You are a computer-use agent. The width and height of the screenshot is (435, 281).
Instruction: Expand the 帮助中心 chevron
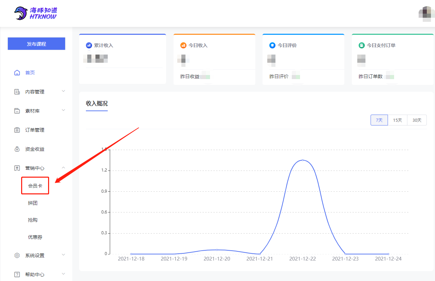(63, 274)
